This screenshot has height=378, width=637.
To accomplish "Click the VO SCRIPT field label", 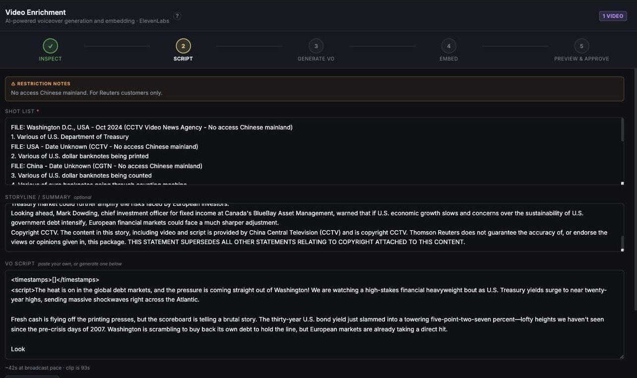I will (x=20, y=263).
